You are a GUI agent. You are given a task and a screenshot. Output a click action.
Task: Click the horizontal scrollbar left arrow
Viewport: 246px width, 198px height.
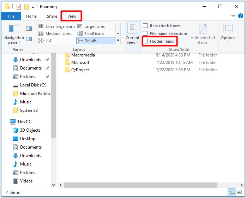61,185
